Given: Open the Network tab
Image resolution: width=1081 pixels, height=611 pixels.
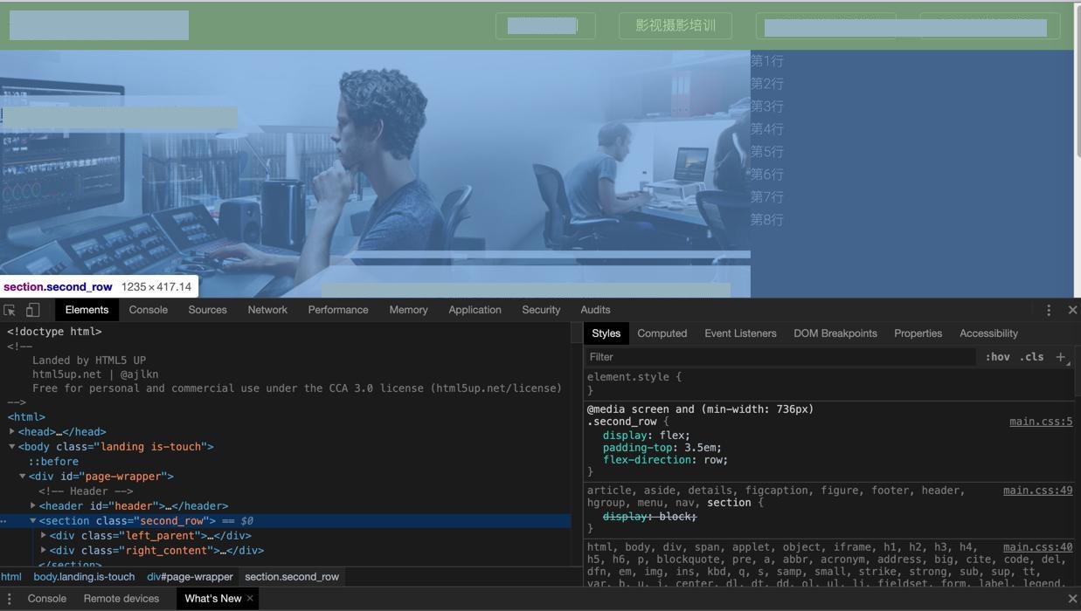Looking at the screenshot, I should tap(267, 310).
